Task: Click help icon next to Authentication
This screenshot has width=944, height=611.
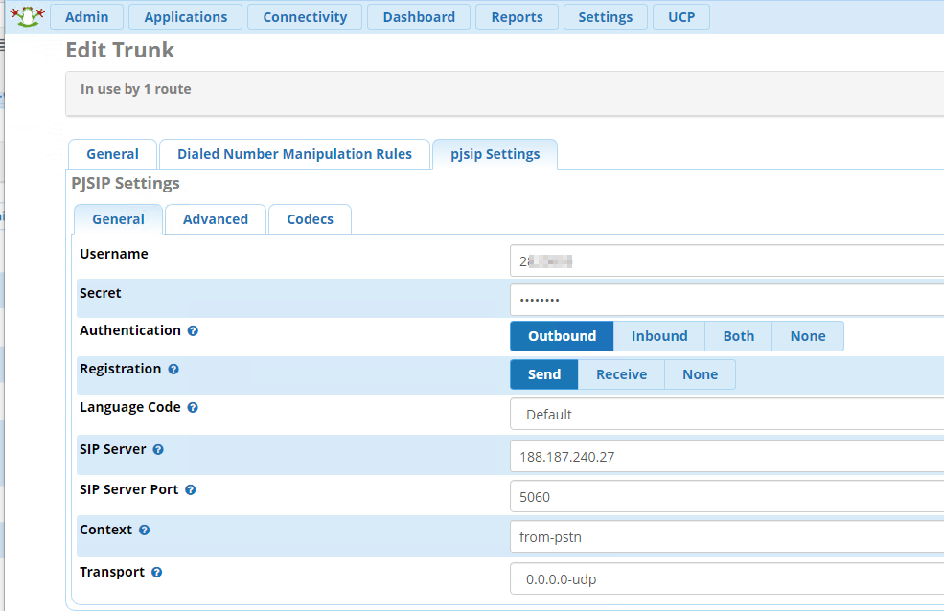Action: tap(193, 331)
